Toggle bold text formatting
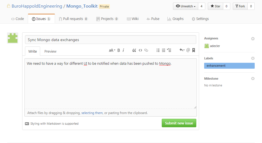Screen dimensions: 262x143 point(119,50)
